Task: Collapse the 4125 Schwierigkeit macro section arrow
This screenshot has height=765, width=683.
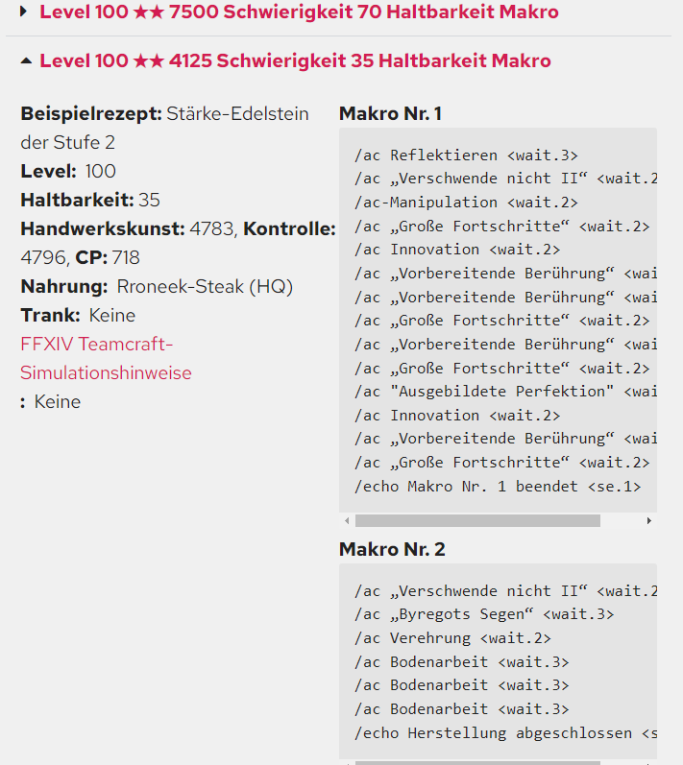Action: tap(25, 61)
